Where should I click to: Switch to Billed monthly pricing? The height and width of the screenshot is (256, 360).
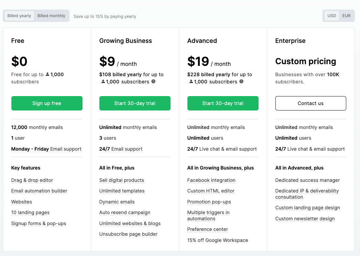(x=51, y=16)
